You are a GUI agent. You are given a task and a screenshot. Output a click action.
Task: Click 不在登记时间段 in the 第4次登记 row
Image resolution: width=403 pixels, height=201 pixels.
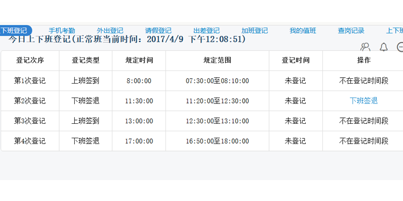pos(364,141)
